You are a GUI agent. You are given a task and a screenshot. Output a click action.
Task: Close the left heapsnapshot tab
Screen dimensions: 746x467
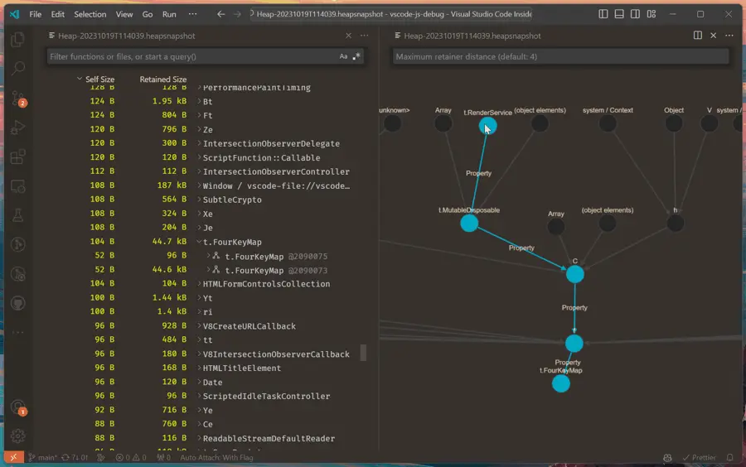[x=348, y=36]
